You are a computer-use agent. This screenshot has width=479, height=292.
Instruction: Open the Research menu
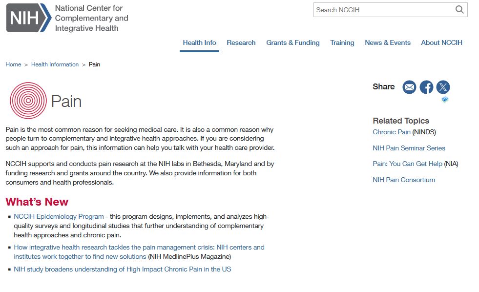click(241, 43)
